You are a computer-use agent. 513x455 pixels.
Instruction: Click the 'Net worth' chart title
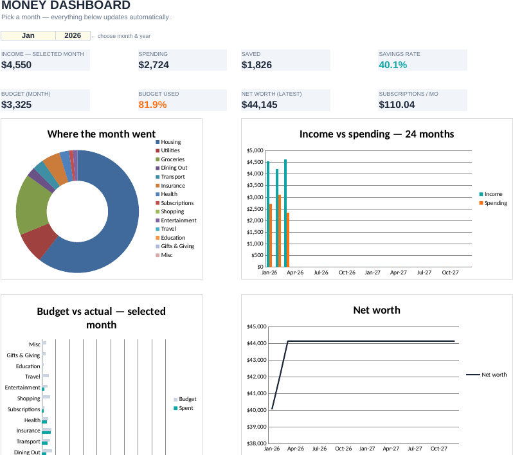point(377,310)
